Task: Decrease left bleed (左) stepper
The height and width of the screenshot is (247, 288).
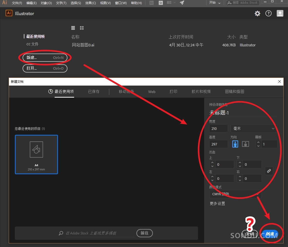Action: [x=212, y=180]
